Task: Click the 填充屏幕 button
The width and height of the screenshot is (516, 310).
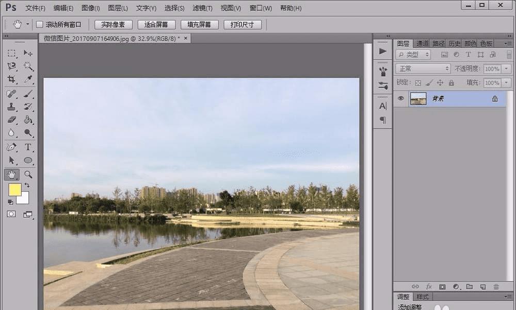Action: point(199,25)
